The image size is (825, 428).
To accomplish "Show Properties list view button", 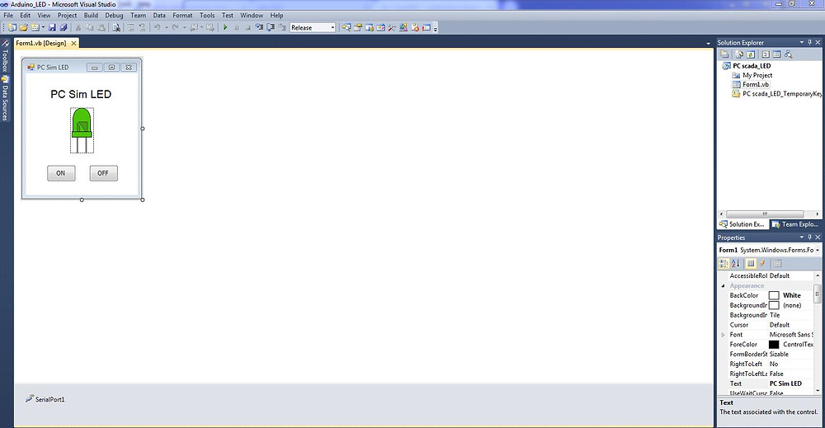I will pos(751,263).
